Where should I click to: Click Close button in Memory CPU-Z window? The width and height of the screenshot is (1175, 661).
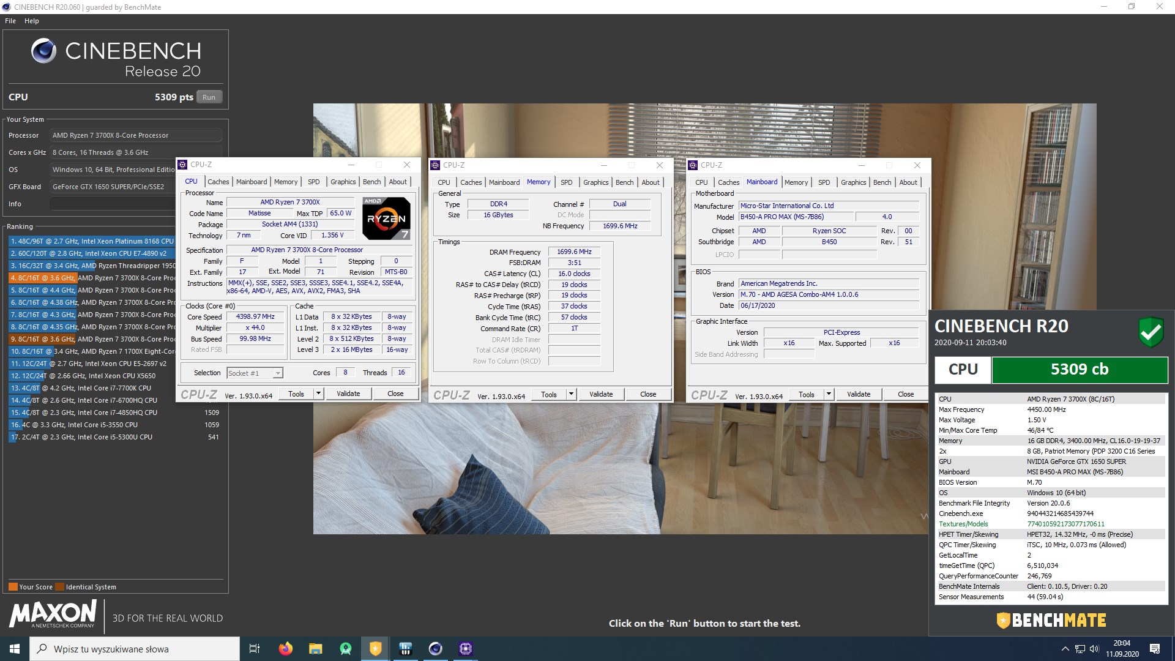point(648,394)
